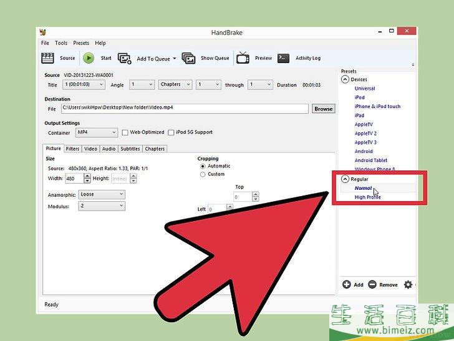
Task: Switch to the Picture tab
Action: 53,148
